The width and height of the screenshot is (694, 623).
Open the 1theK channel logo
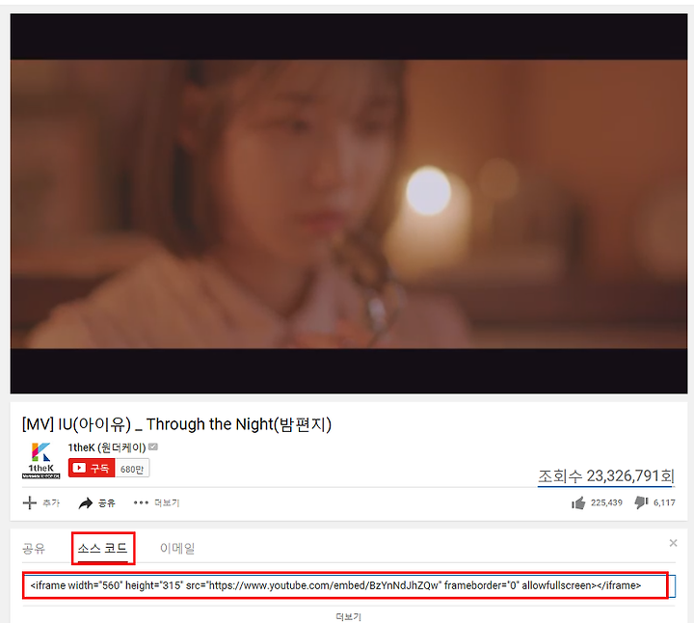tap(41, 460)
